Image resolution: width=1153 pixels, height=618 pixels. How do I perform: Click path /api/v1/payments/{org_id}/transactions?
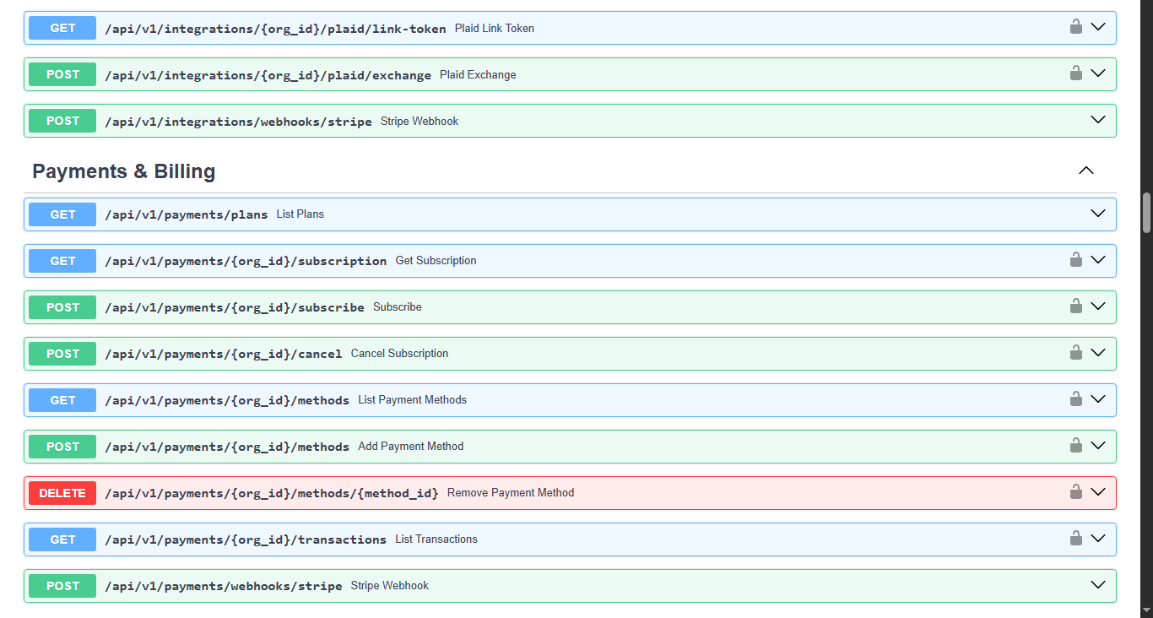coord(246,539)
